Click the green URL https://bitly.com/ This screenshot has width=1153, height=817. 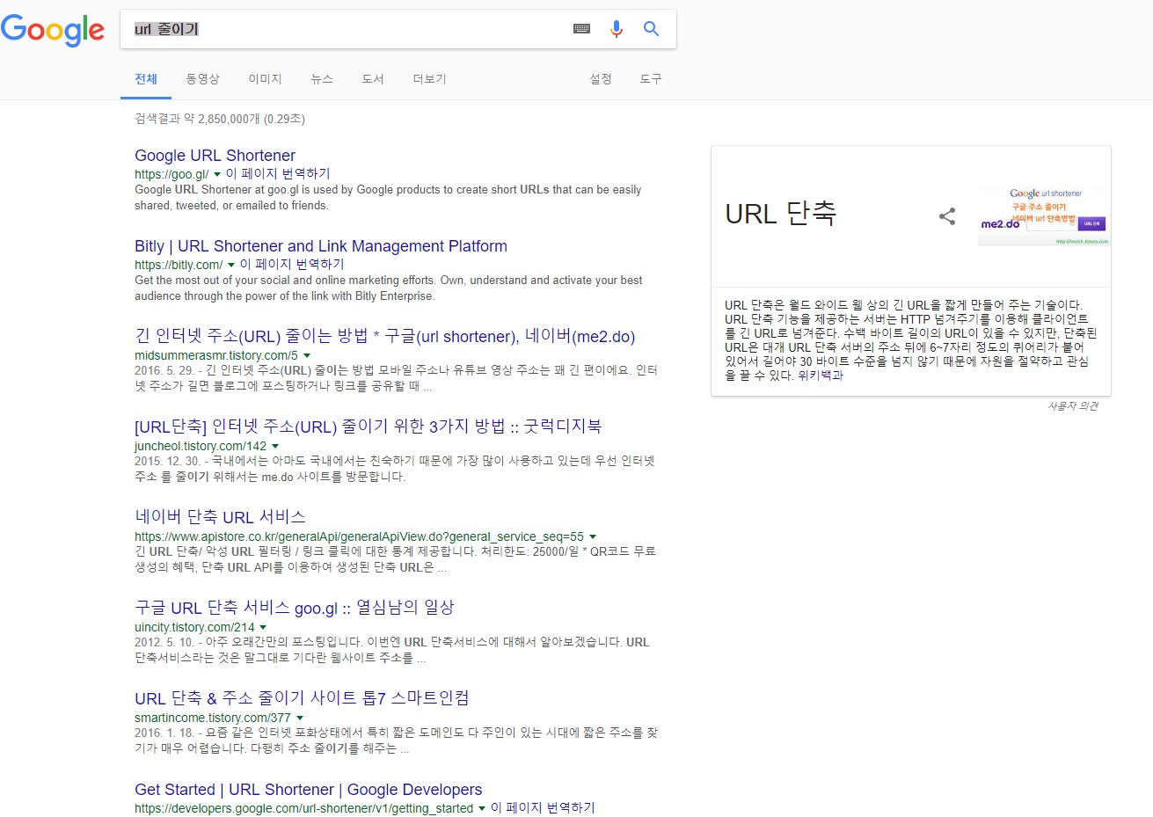pos(179,266)
